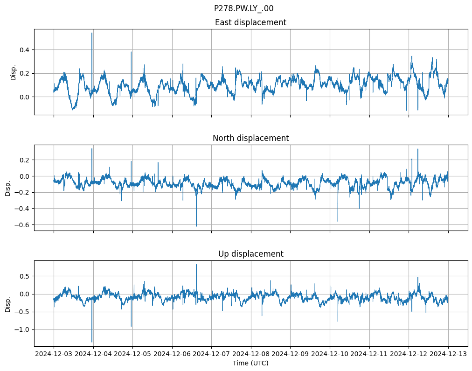Image resolution: width=472 pixels, height=371 pixels.
Task: Click the Disp. y-axis label of East plot
Action: 14,72
